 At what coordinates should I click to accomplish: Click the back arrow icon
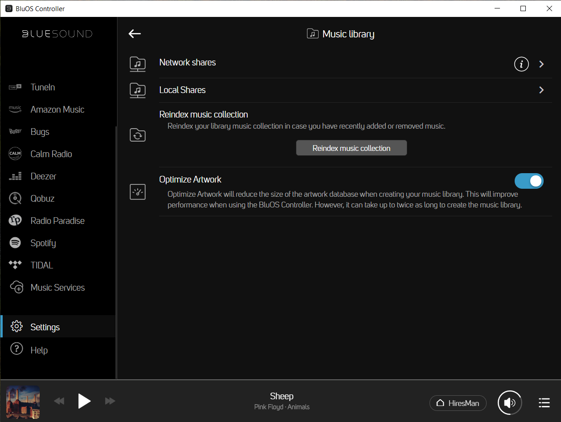click(x=135, y=34)
